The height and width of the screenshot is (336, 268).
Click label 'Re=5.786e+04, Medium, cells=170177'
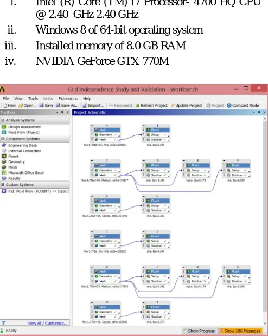(105, 180)
